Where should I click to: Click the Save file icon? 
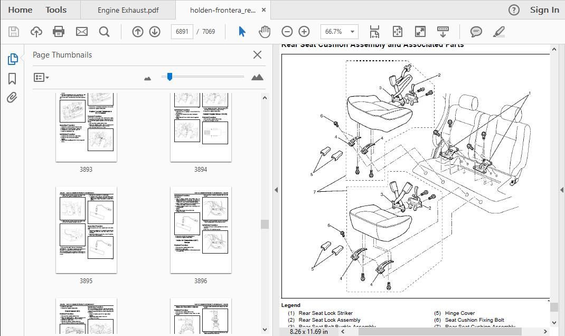coord(14,32)
